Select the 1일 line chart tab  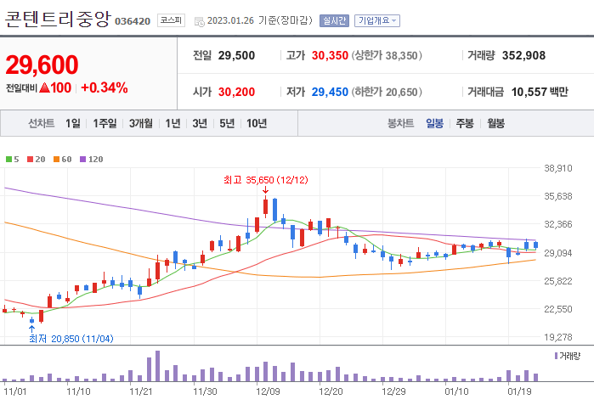[73, 123]
